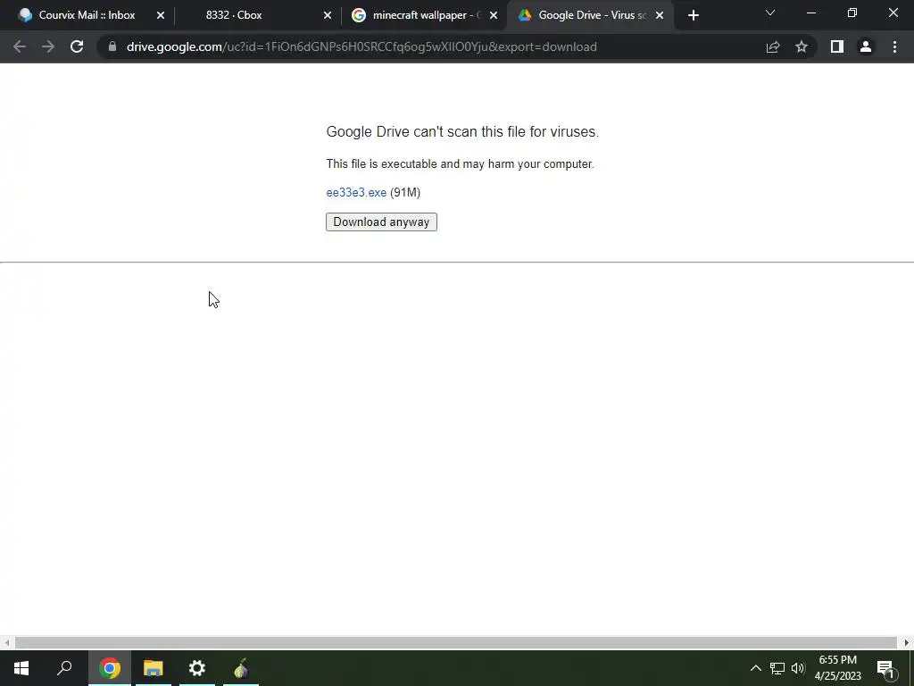
Task: Open the notification center icon
Action: point(886,668)
